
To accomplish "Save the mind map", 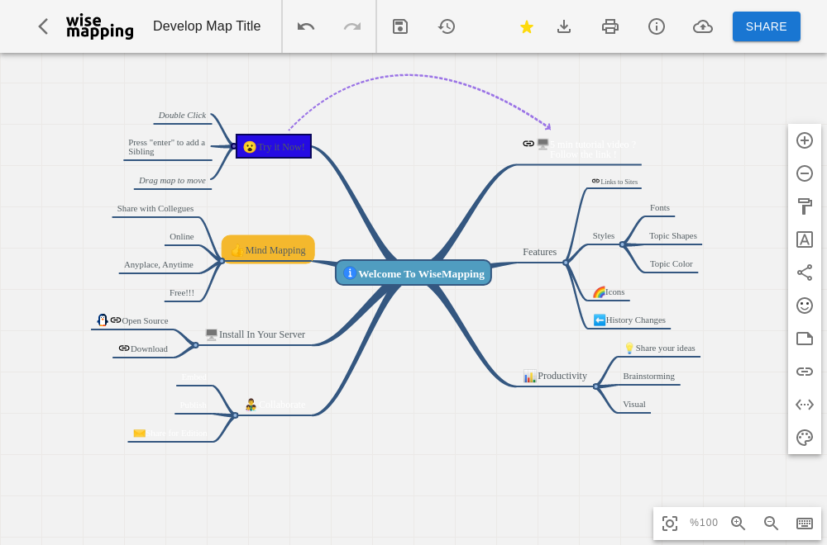I will pos(400,26).
